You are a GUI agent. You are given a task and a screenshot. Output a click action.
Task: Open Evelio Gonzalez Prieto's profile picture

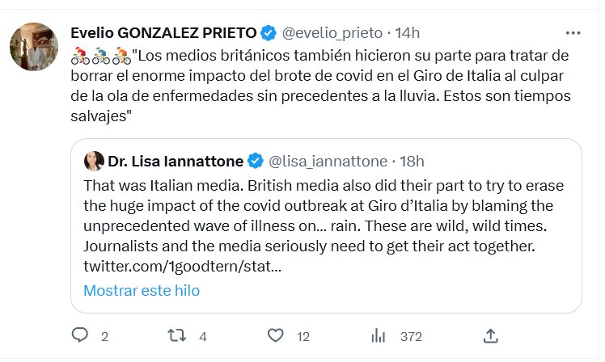(33, 47)
